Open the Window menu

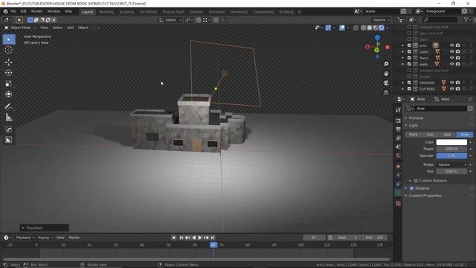click(x=54, y=12)
